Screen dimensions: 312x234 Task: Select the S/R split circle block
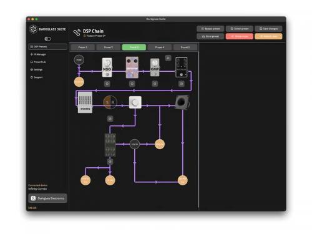(x=110, y=102)
